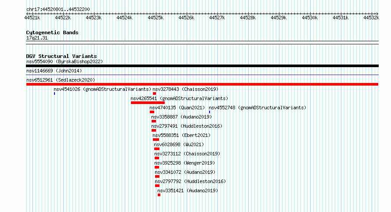Click the 44527k ruler tick label
391x212 pixels.
(217, 18)
